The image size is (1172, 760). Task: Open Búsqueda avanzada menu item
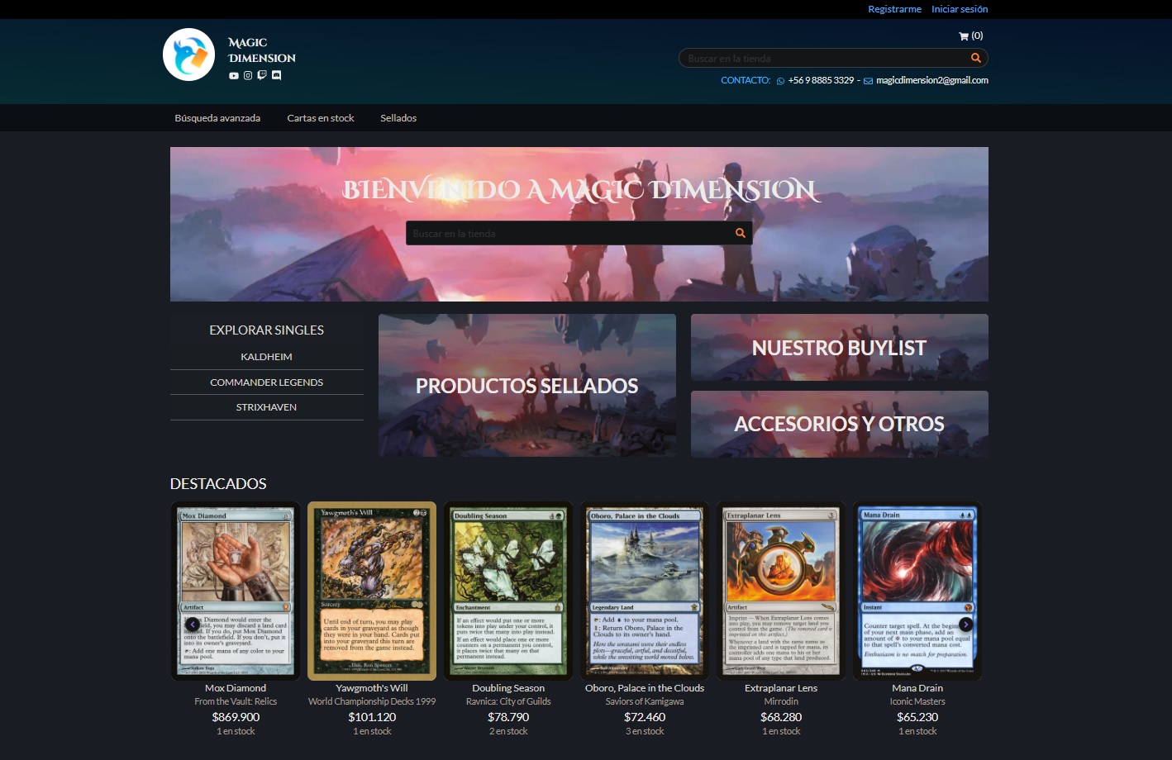click(217, 118)
